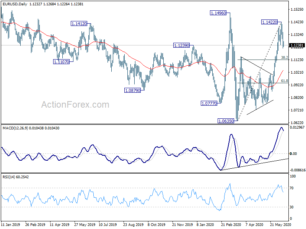Click the 7 Apr 2020 date label
Screen dimensions: 306x229
coord(254,224)
